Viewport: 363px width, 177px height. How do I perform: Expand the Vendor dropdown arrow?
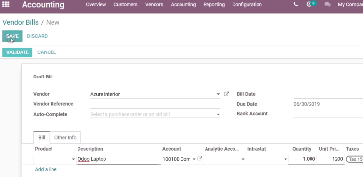pos(218,94)
